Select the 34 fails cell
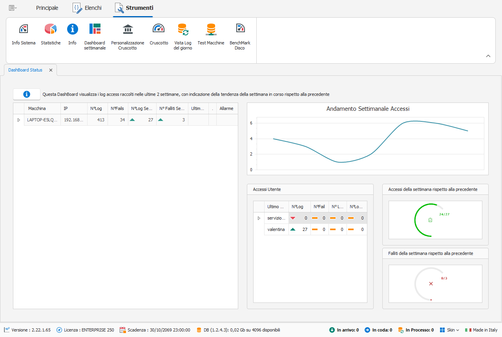This screenshot has height=337, width=502. pyautogui.click(x=118, y=120)
